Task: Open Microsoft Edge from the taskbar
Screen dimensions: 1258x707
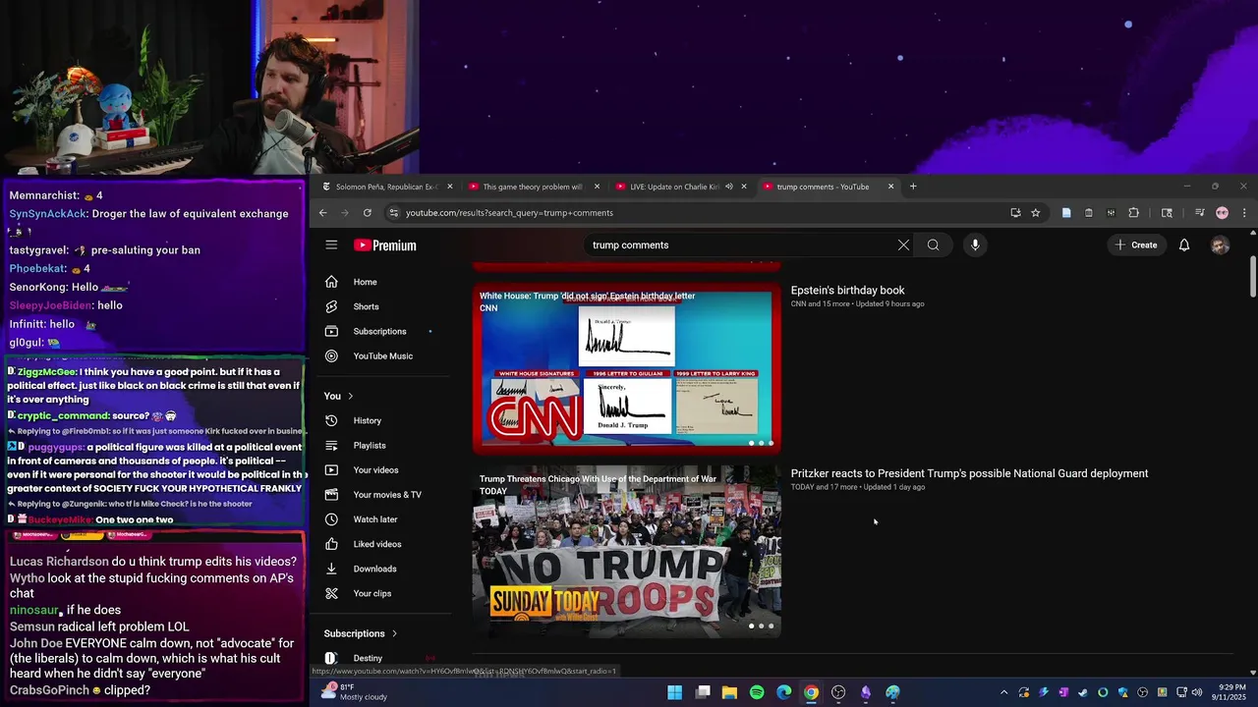Action: click(784, 692)
